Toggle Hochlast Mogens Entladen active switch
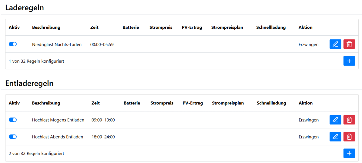Viewport: 362px width, 163px height. click(x=13, y=120)
